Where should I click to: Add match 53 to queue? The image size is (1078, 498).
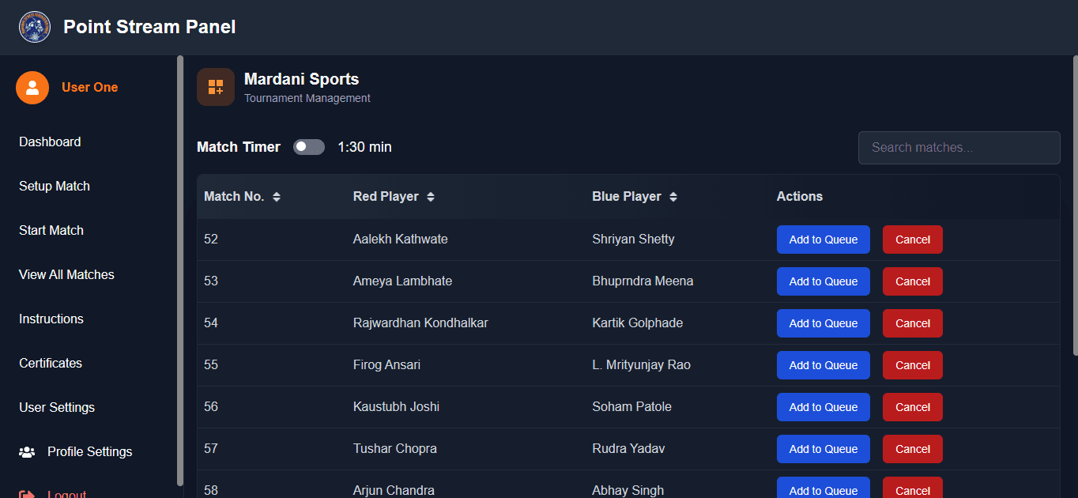click(x=824, y=281)
